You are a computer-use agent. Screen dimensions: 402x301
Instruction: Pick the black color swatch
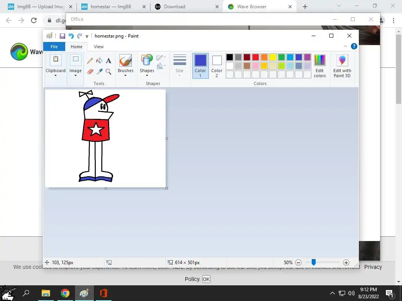pos(230,57)
